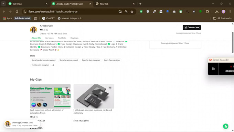Open the Apps bookmarks shortcut
The height and width of the screenshot is (132, 234).
tap(8, 18)
